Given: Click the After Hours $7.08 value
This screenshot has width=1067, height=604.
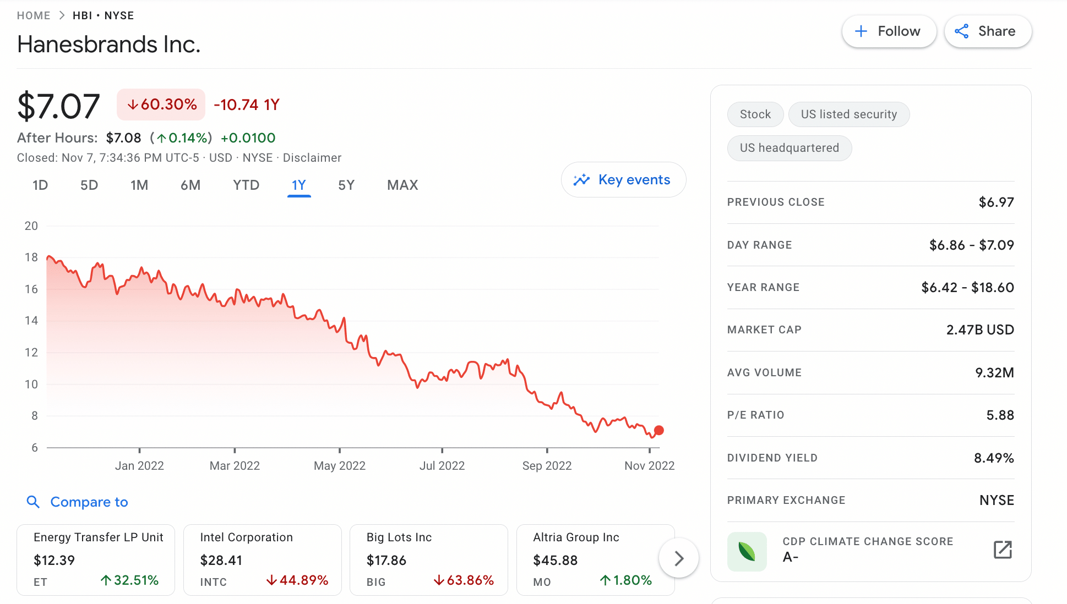Looking at the screenshot, I should [x=123, y=138].
